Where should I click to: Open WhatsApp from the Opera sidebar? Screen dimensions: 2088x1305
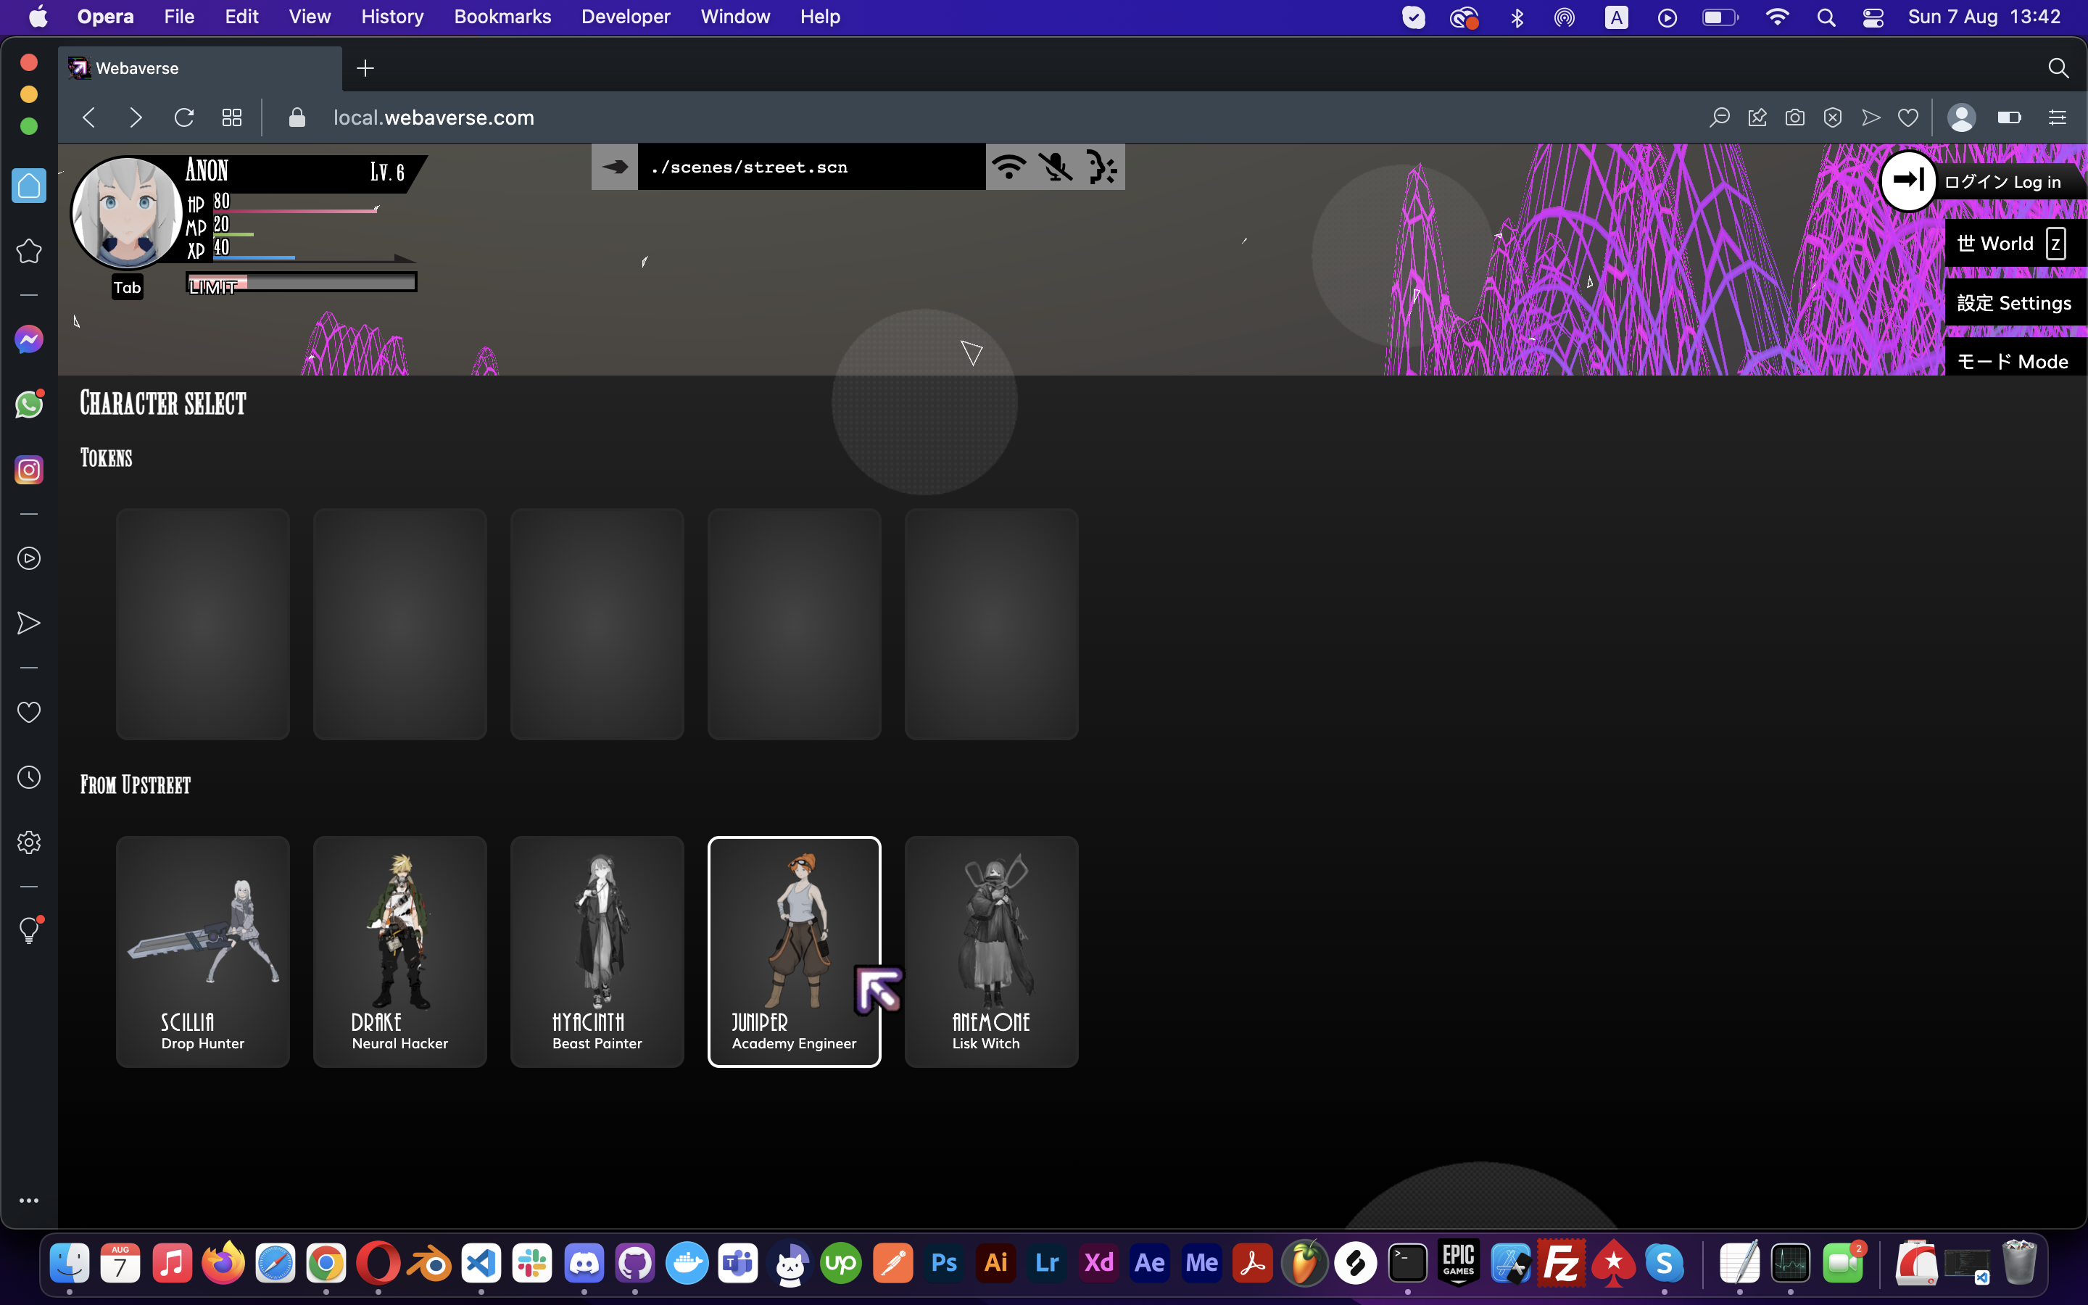click(x=28, y=404)
